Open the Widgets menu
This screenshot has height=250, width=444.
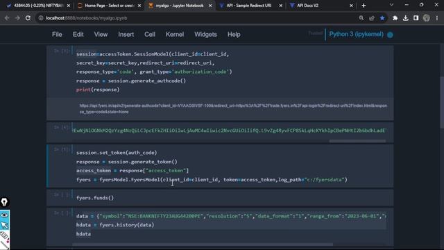(x=205, y=34)
